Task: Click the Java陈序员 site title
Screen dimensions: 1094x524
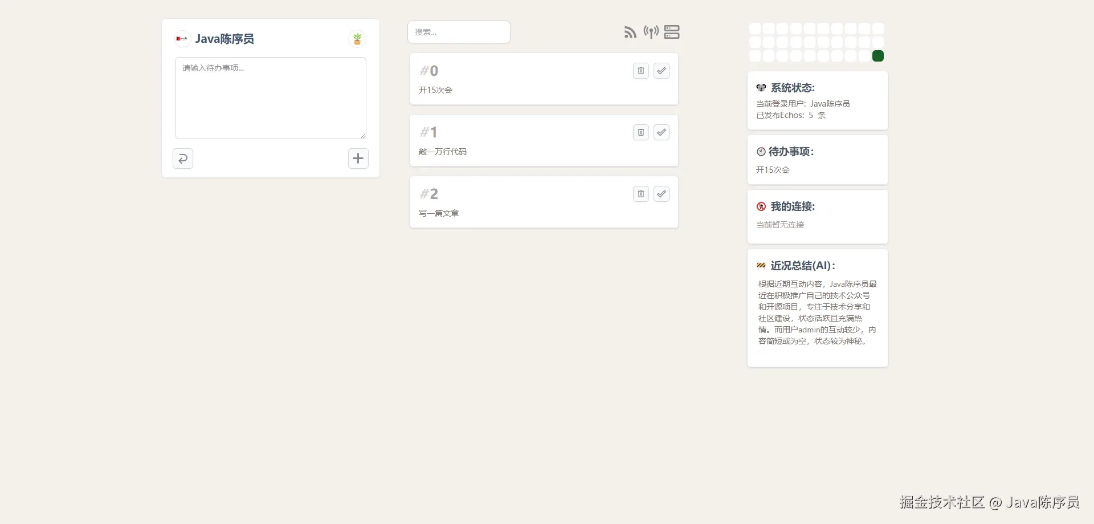Action: (224, 39)
